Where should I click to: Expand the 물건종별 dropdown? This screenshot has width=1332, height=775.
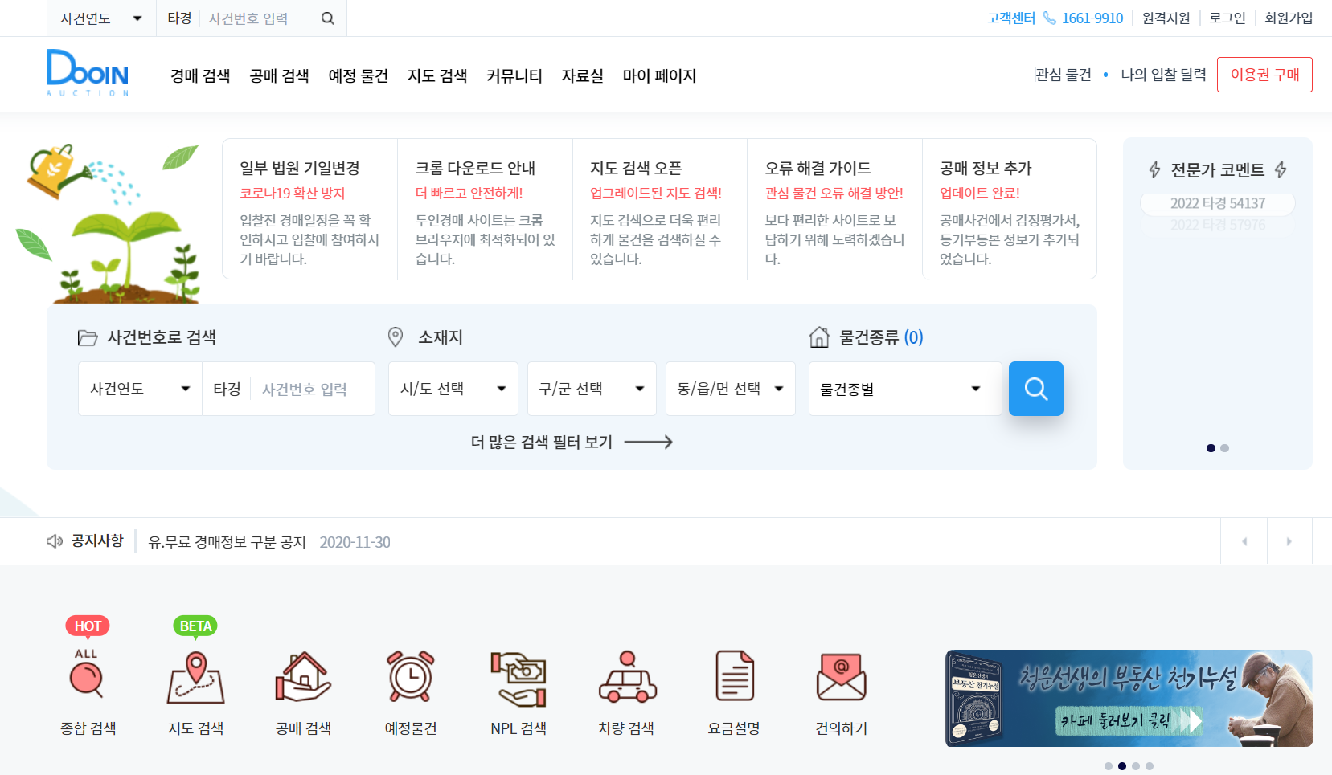click(x=904, y=389)
